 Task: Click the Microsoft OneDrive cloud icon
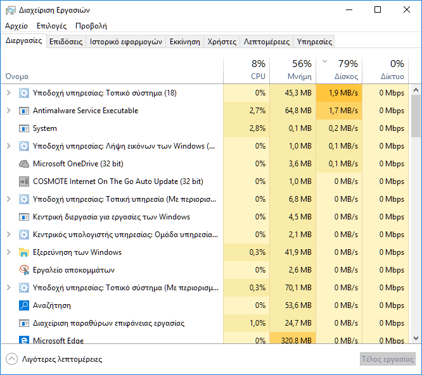point(24,164)
